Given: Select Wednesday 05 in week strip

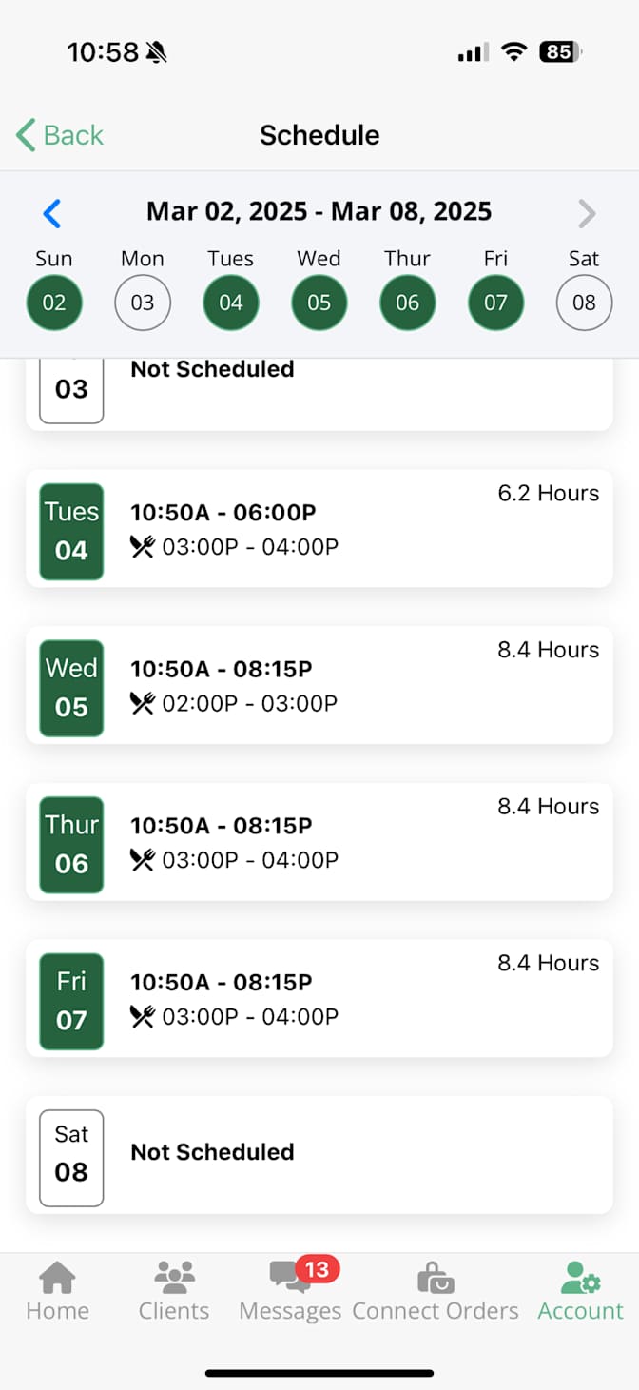Looking at the screenshot, I should tap(319, 303).
